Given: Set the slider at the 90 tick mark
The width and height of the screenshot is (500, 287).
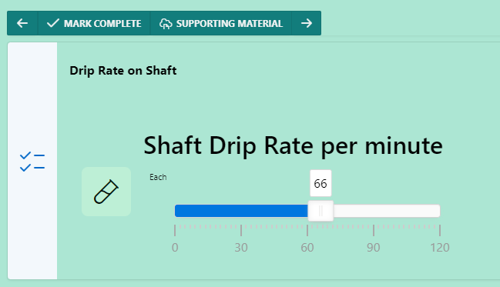Looking at the screenshot, I should click(374, 211).
